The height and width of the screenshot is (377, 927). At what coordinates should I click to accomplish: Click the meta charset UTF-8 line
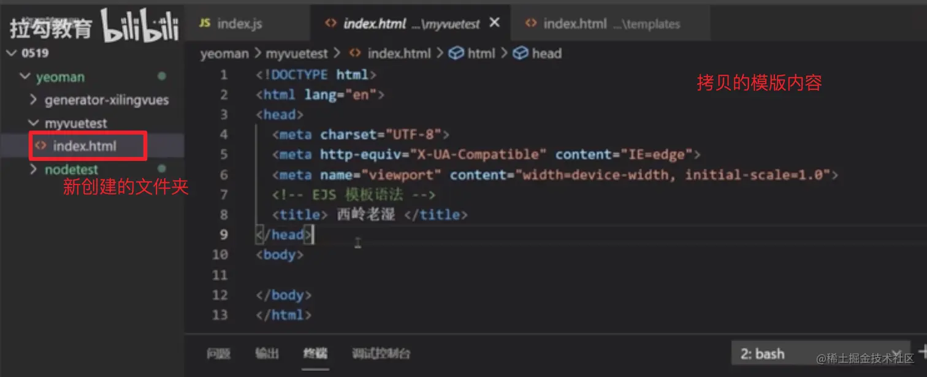(x=360, y=135)
